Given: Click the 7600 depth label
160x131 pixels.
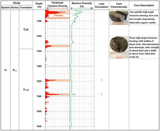Looking at the screenshot, I should (x=39, y=111).
